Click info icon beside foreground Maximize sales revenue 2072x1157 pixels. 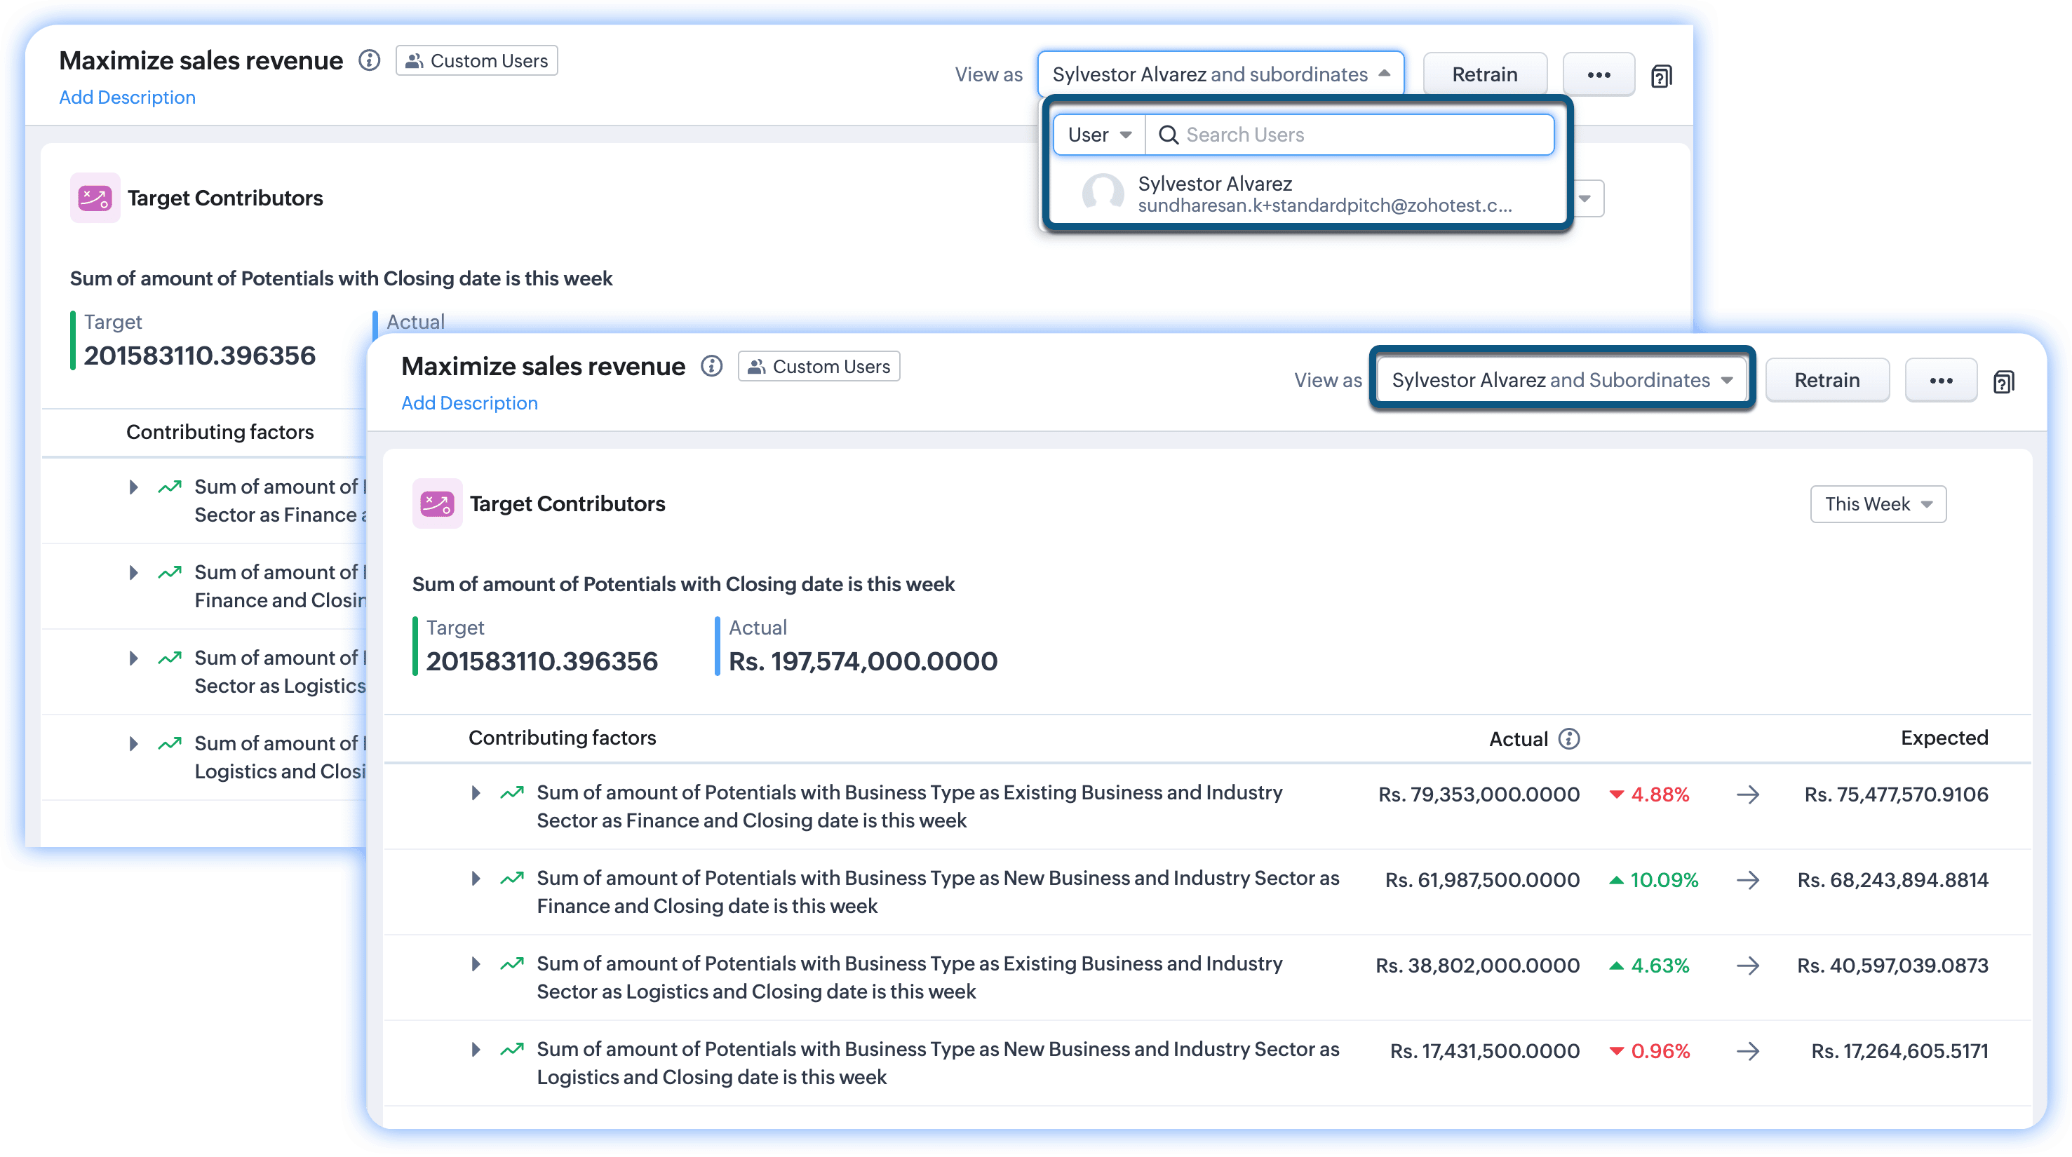click(x=711, y=367)
